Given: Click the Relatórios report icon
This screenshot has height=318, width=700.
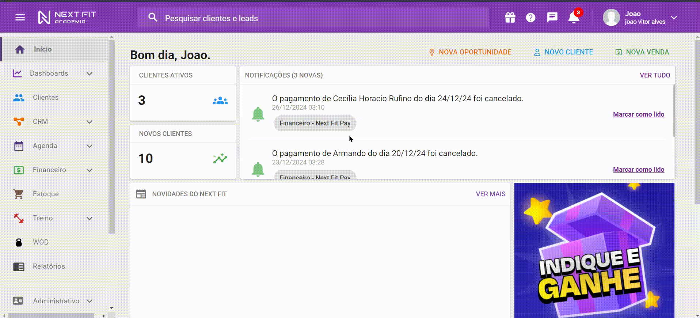Looking at the screenshot, I should pos(19,266).
